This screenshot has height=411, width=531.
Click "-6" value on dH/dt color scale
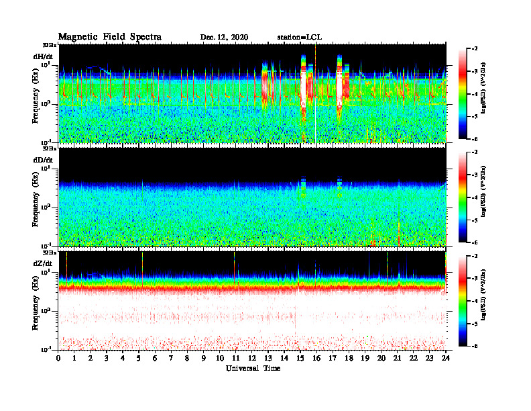click(x=475, y=139)
